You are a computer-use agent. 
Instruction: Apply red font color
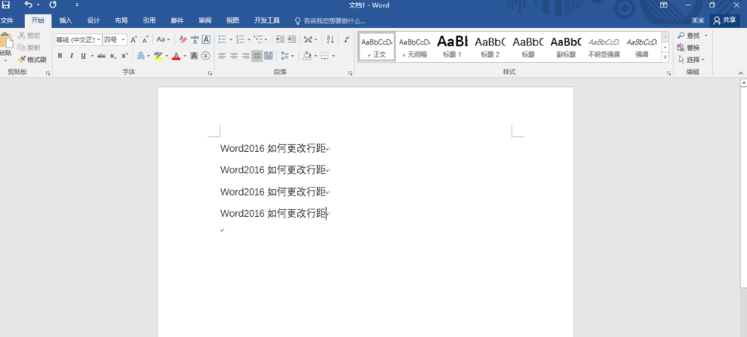coord(176,56)
